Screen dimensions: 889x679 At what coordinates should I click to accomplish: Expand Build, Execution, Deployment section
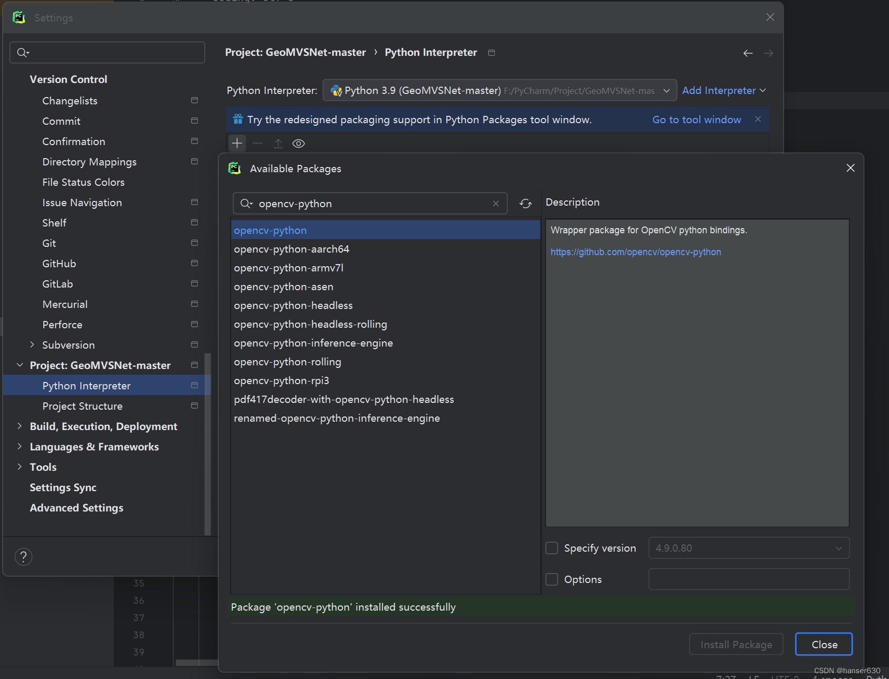coord(19,426)
